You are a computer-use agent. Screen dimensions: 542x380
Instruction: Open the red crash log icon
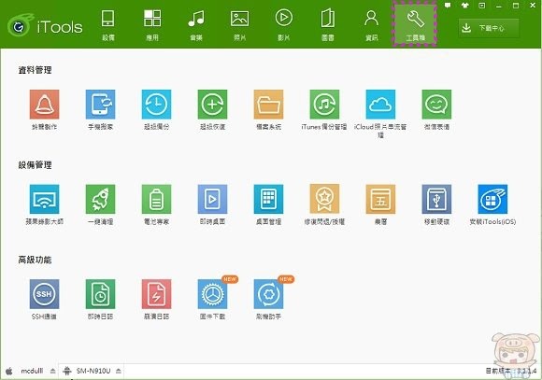[x=156, y=293]
